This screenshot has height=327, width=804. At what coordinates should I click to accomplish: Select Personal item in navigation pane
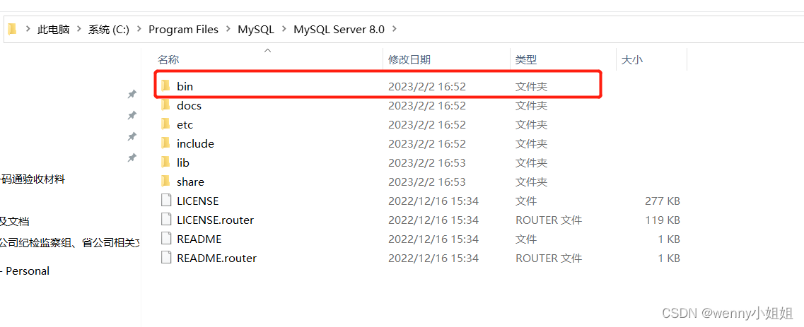point(25,271)
